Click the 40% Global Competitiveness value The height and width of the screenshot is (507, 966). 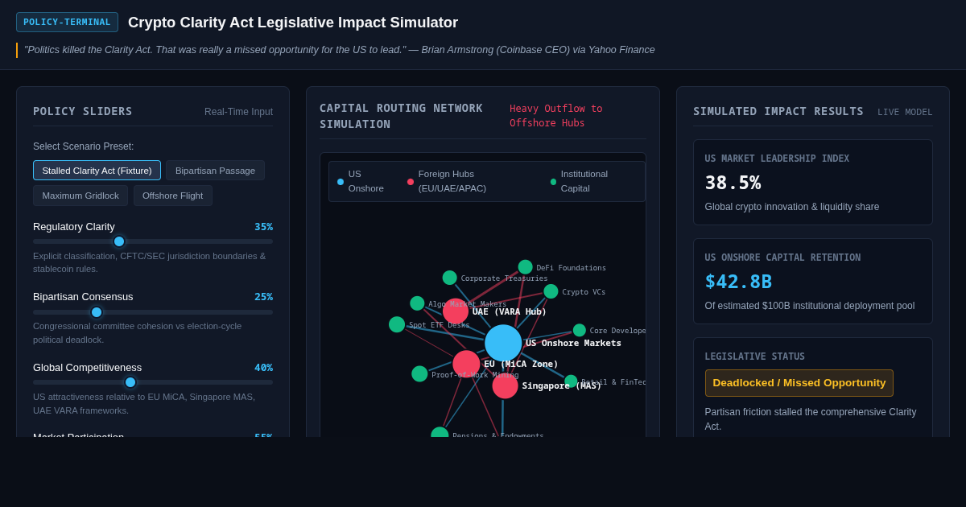263,368
